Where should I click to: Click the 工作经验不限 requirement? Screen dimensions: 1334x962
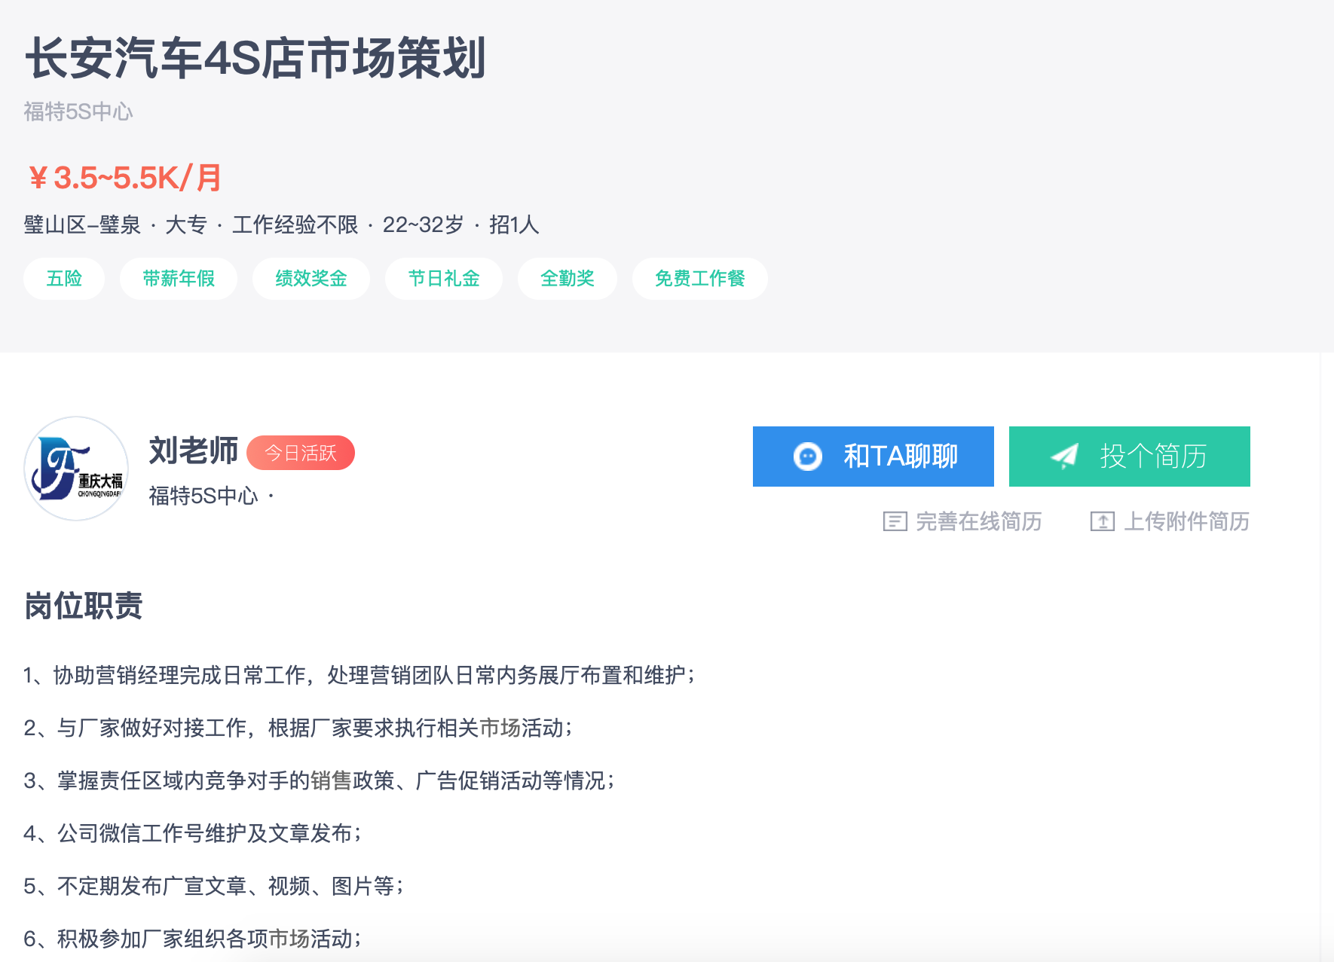pos(295,224)
